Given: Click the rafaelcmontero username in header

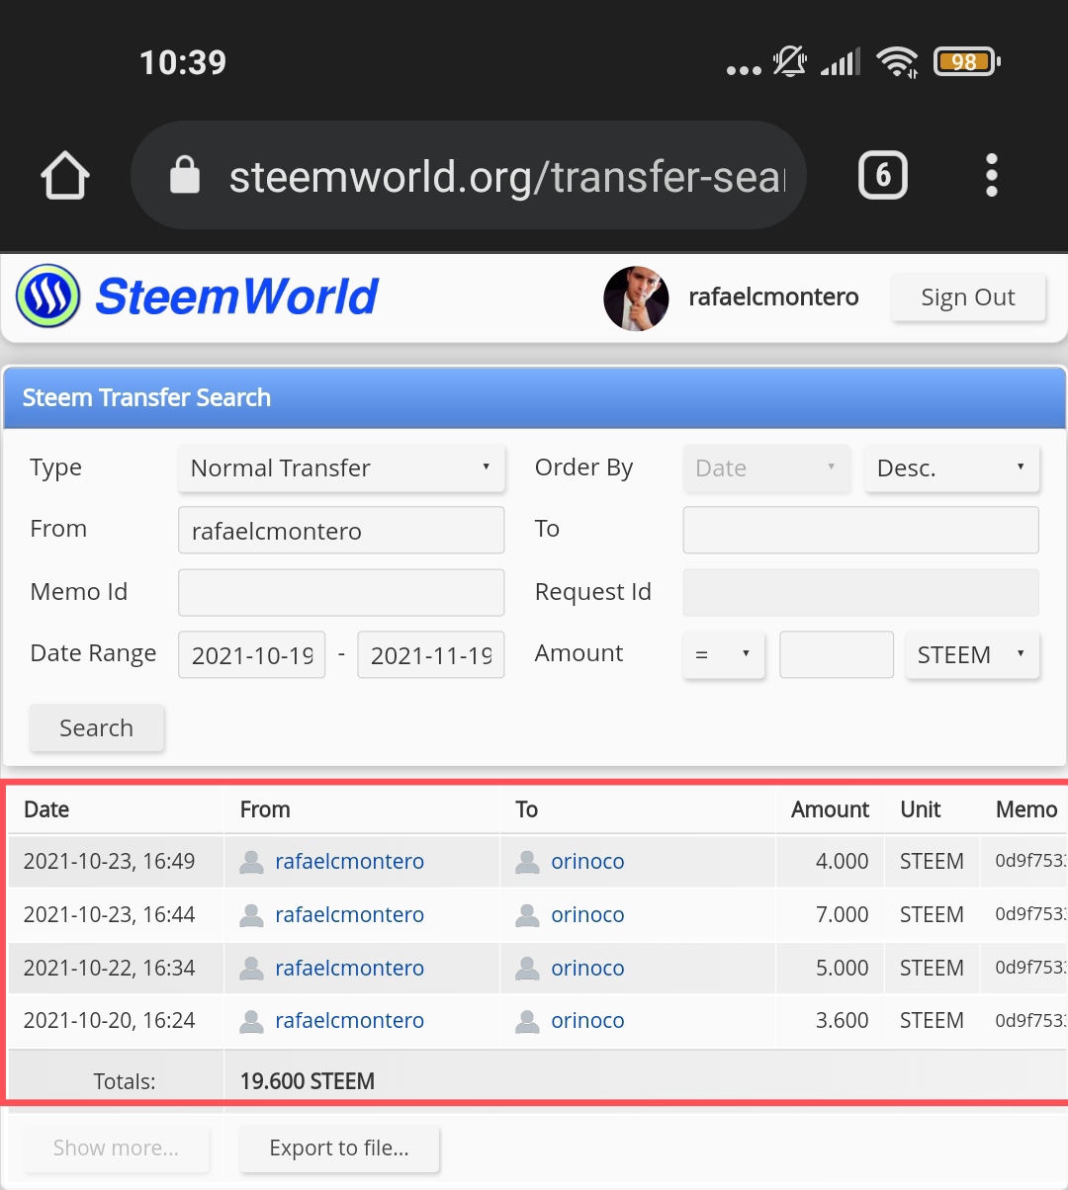Looking at the screenshot, I should (773, 297).
